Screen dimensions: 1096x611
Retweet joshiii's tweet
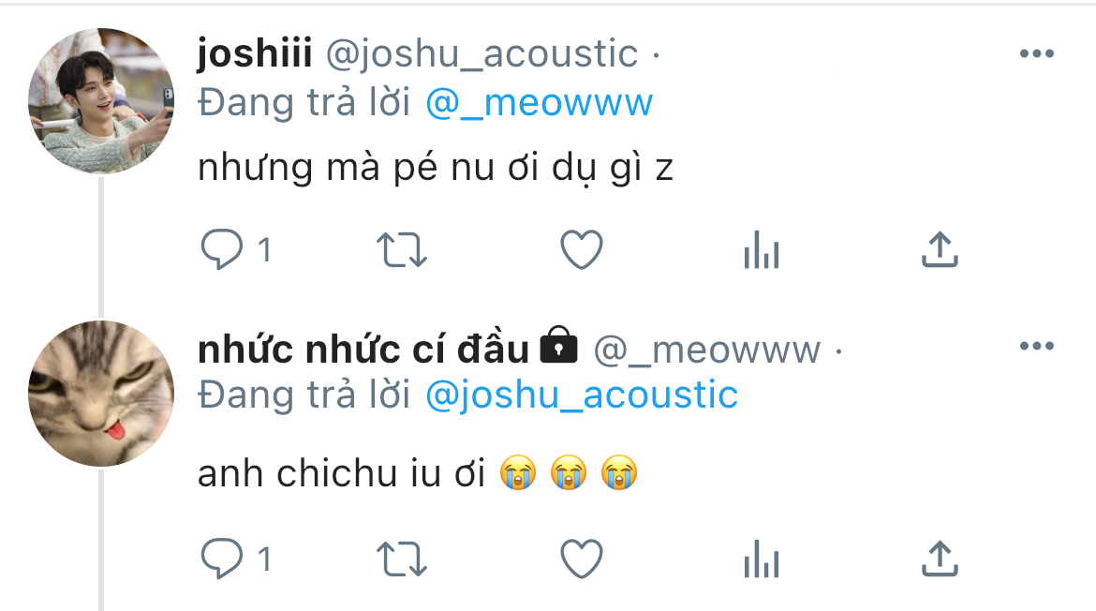402,250
